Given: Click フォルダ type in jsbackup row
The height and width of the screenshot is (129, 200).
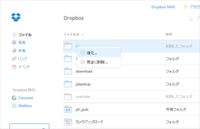Looking at the screenshot, I should point(172,84).
